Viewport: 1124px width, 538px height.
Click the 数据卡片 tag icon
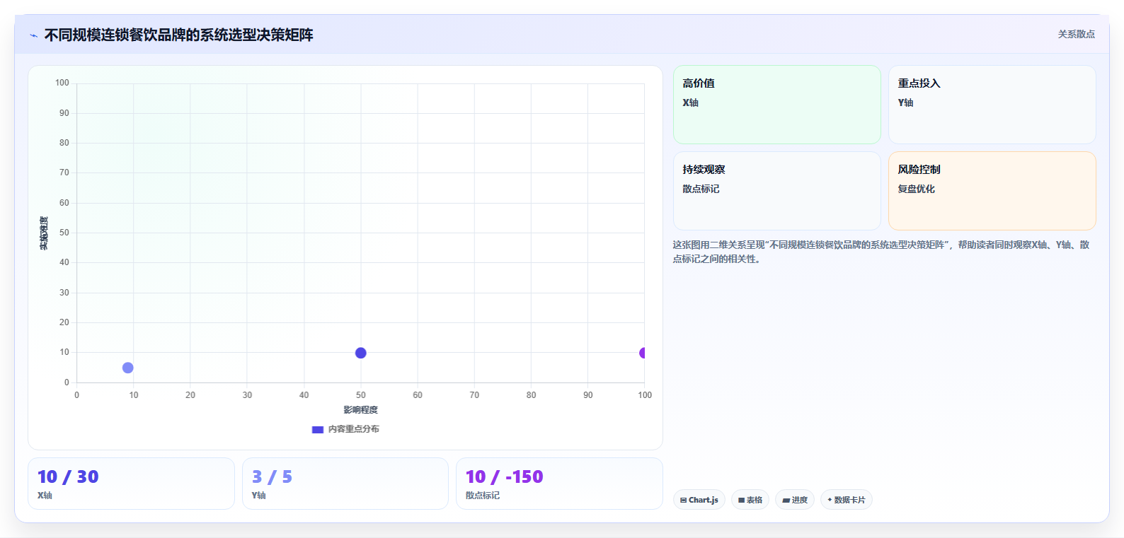pyautogui.click(x=830, y=500)
